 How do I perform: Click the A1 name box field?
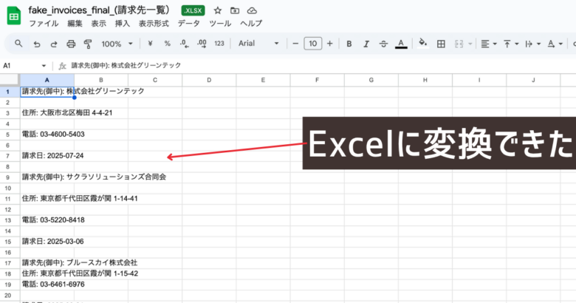pos(22,66)
